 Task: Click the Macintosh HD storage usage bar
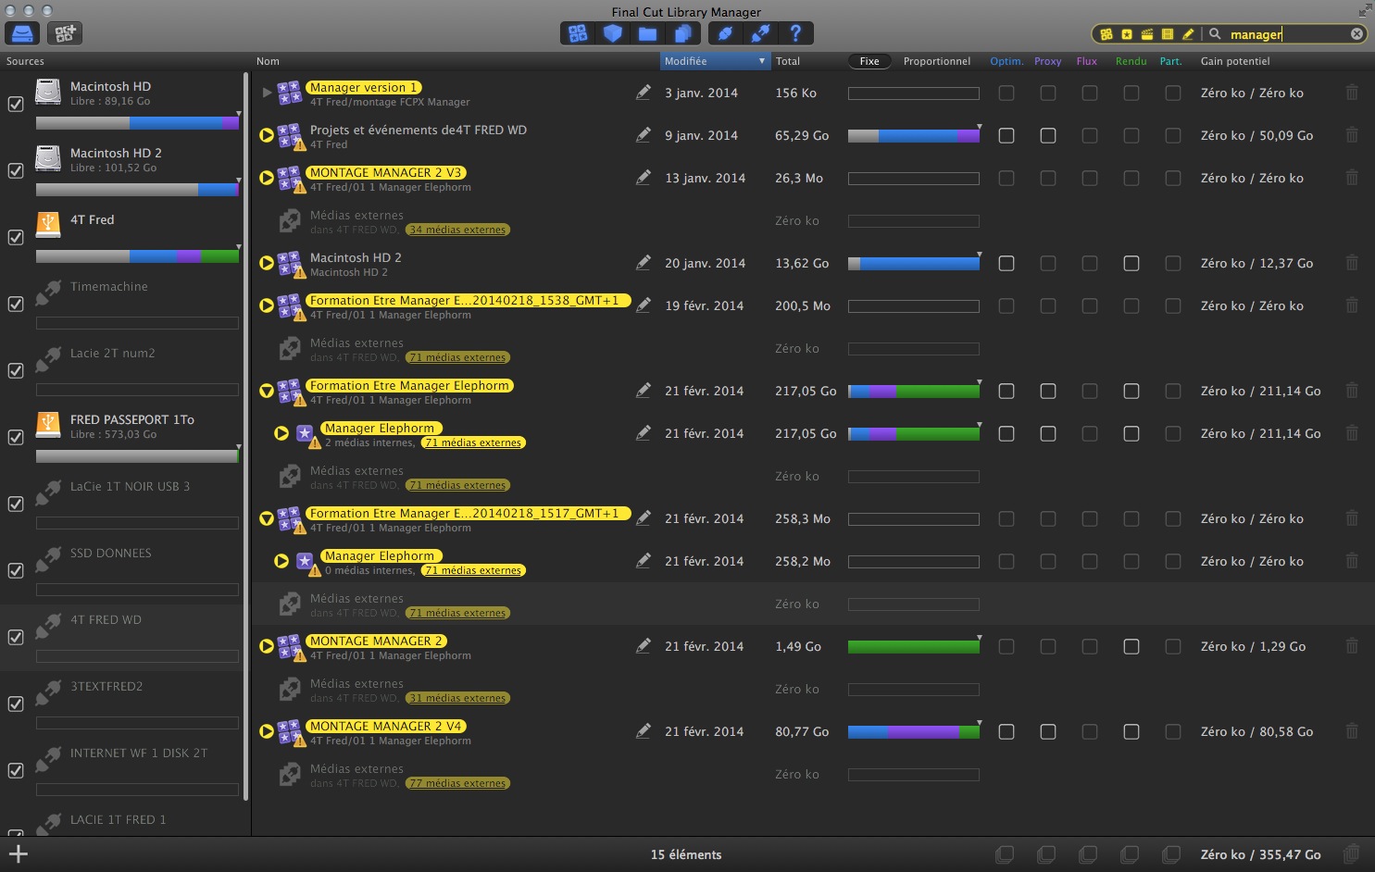pyautogui.click(x=137, y=123)
